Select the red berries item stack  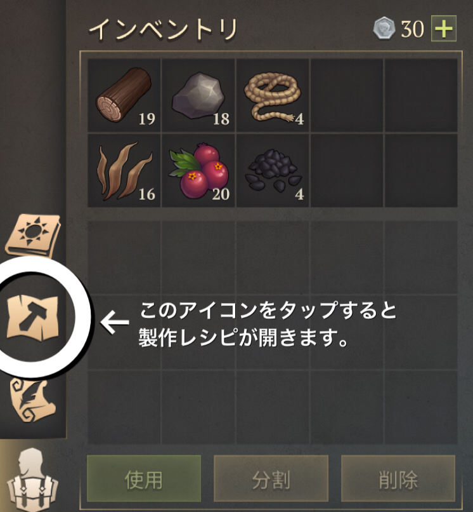(198, 170)
